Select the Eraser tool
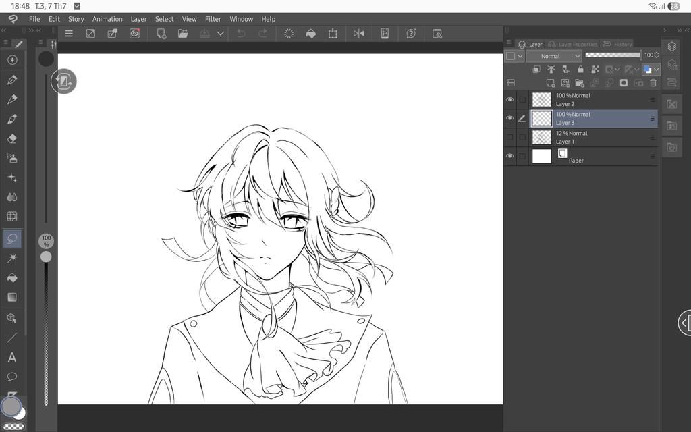 click(x=12, y=139)
